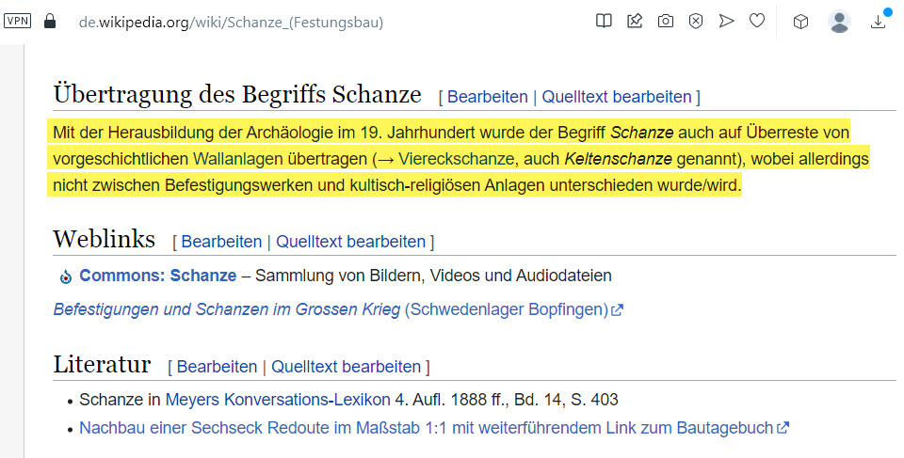The height and width of the screenshot is (458, 904).
Task: Click the site security lock icon
Action: 50,21
